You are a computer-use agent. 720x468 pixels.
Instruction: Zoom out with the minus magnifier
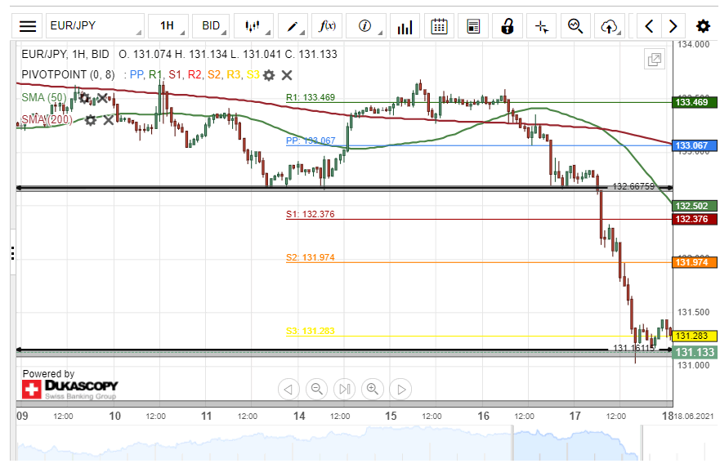317,390
